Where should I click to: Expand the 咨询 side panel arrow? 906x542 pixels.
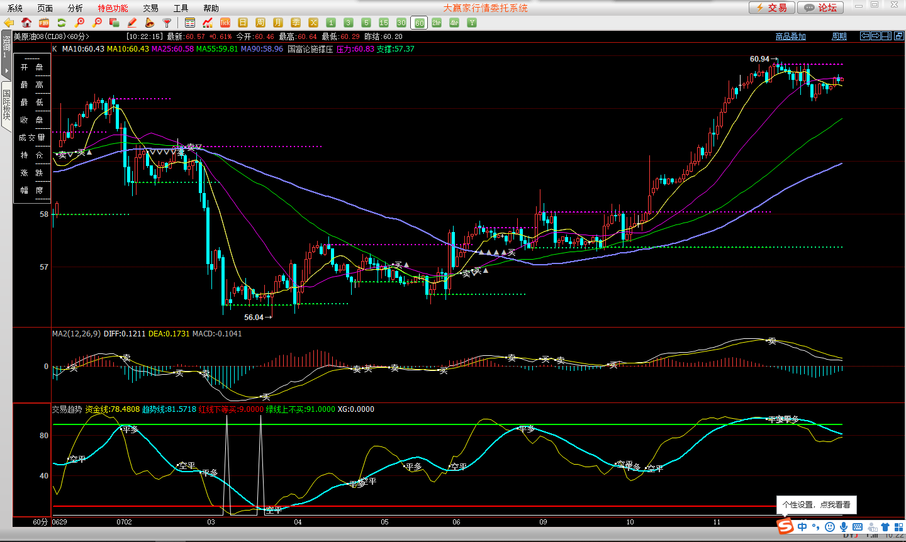pos(6,70)
